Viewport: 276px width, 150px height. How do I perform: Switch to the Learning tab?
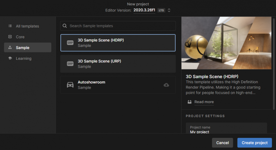tap(23, 58)
